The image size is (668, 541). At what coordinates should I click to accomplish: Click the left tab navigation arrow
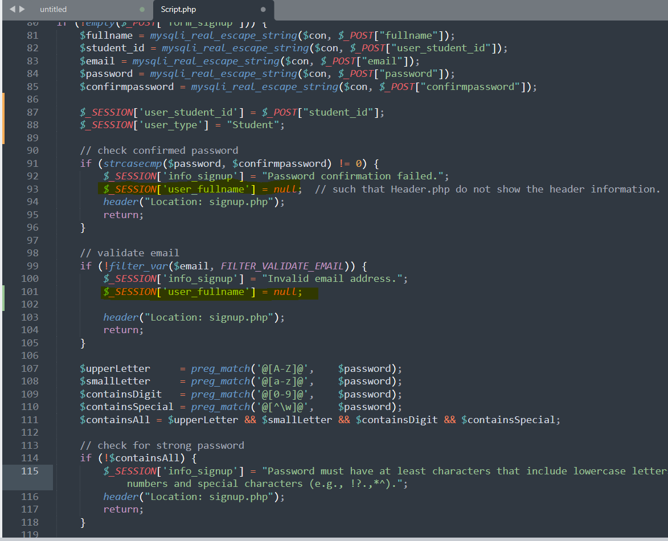(x=13, y=9)
